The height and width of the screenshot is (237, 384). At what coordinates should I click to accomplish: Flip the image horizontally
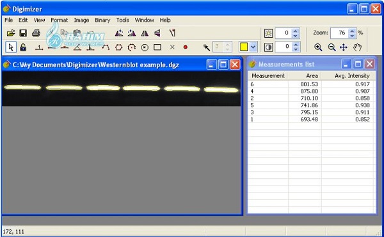point(145,33)
